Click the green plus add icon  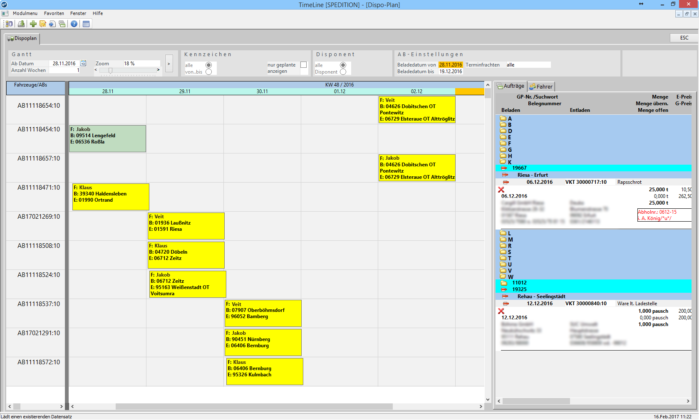click(33, 24)
